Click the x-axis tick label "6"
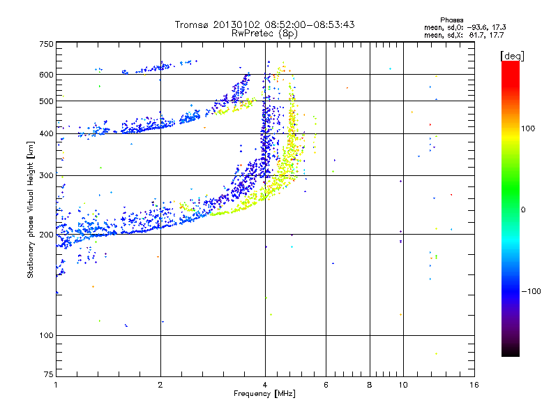 [326, 385]
